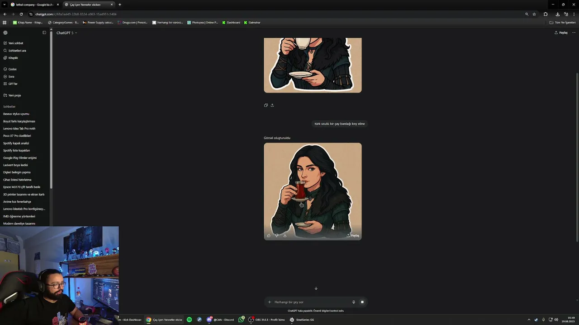The width and height of the screenshot is (579, 325).
Task: Select the Çay içen Yennefer sticker tab
Action: tap(89, 5)
